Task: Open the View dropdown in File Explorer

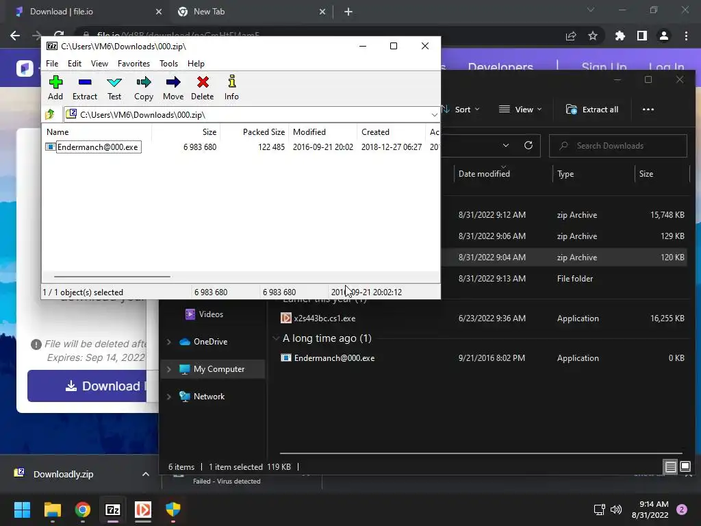Action: pos(520,110)
